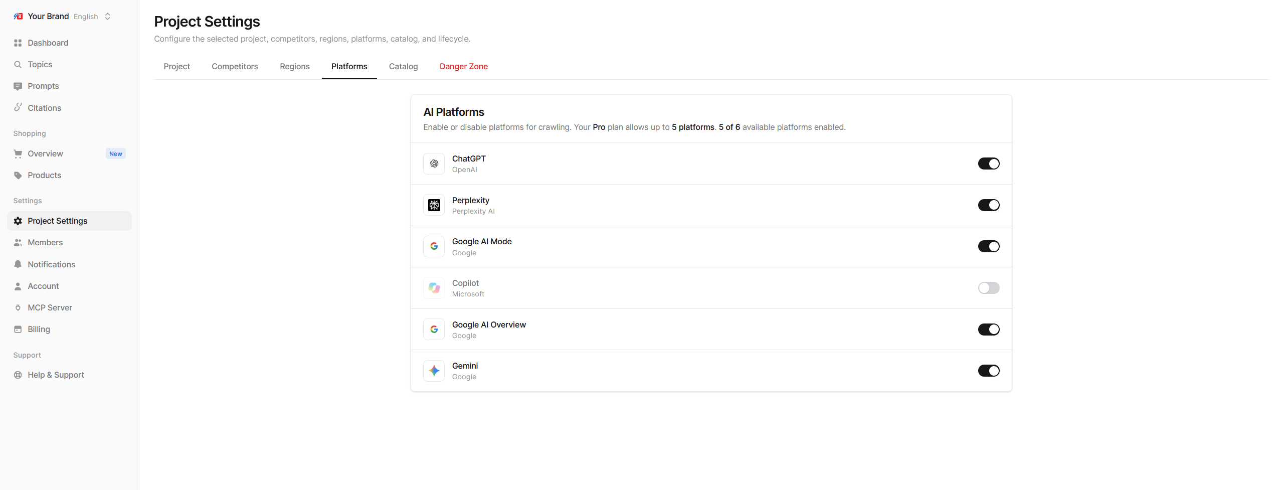Image resolution: width=1283 pixels, height=490 pixels.
Task: Click the Google AI Mode logo
Action: [434, 246]
